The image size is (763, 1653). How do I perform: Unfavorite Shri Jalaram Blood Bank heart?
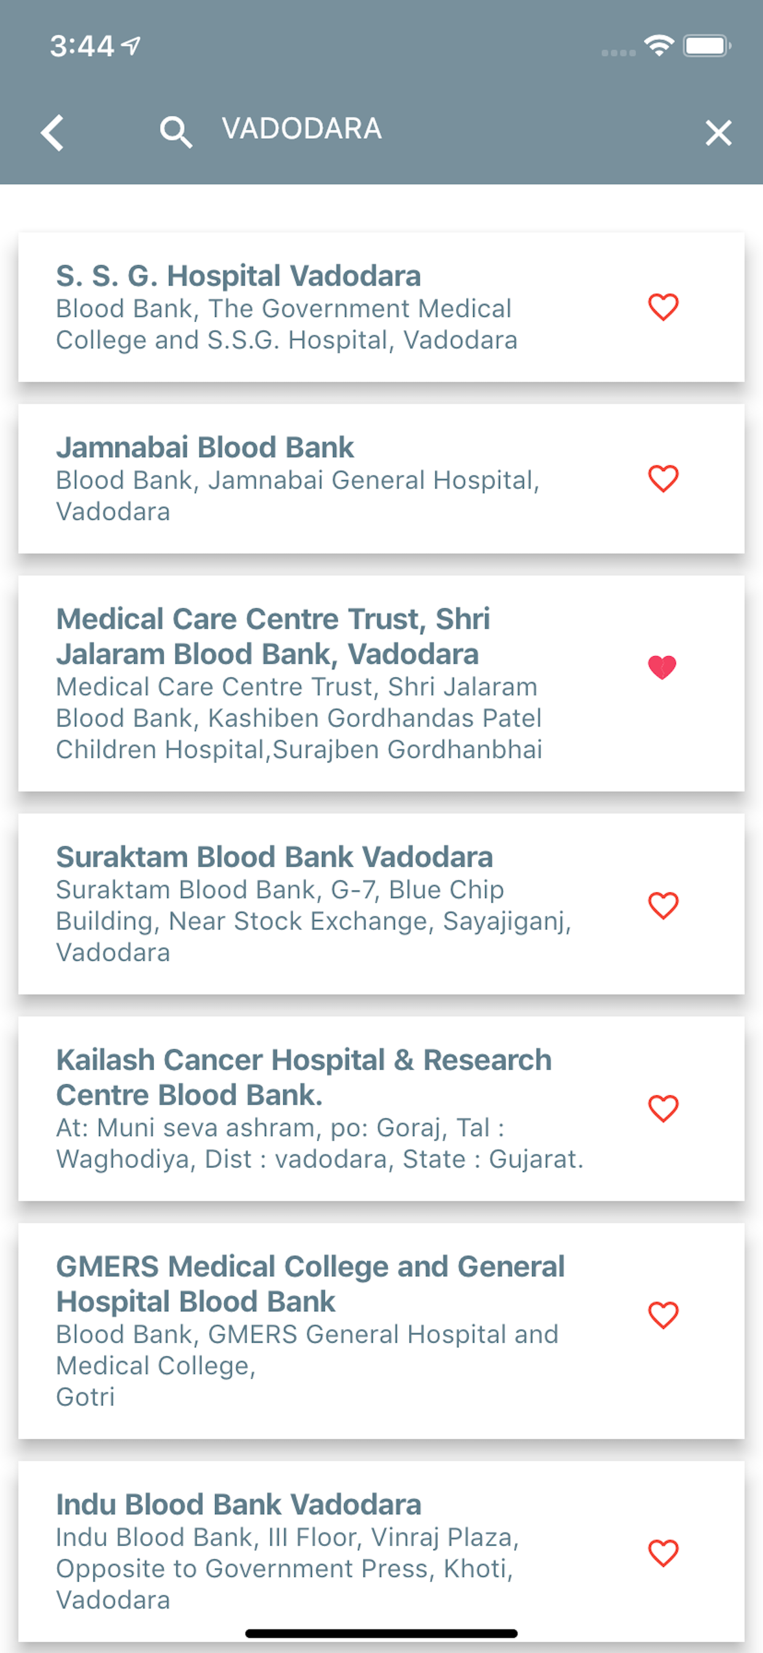[x=662, y=667]
